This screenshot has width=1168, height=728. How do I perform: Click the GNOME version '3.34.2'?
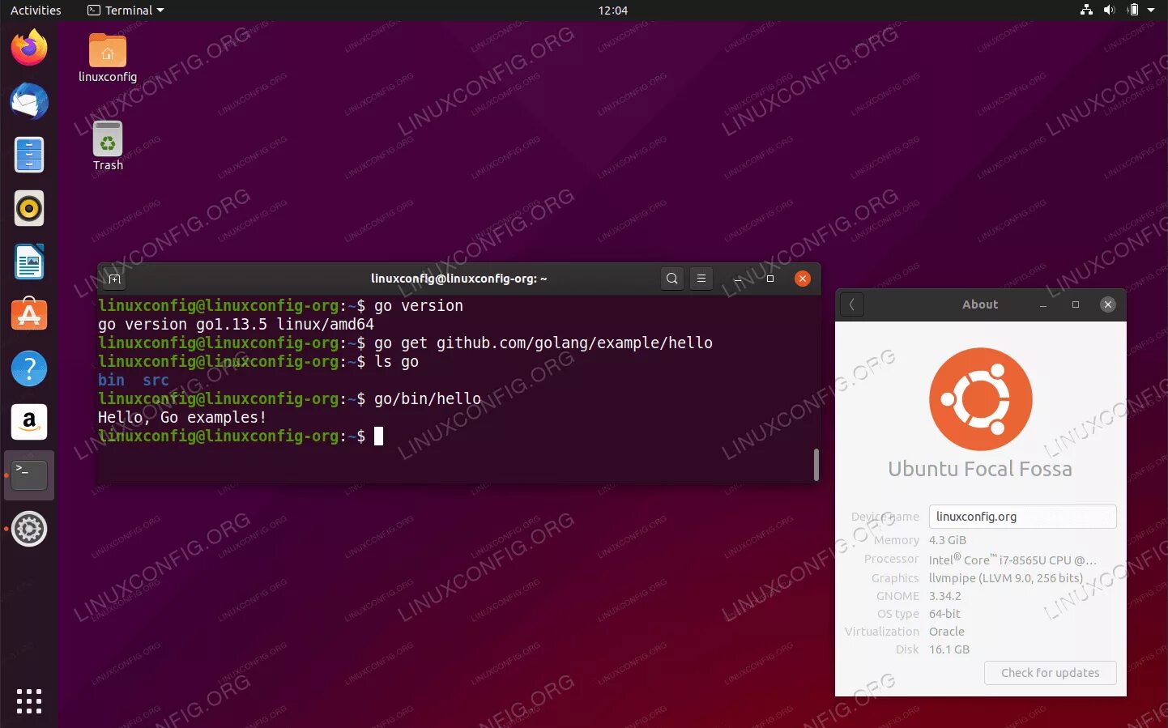coord(945,596)
